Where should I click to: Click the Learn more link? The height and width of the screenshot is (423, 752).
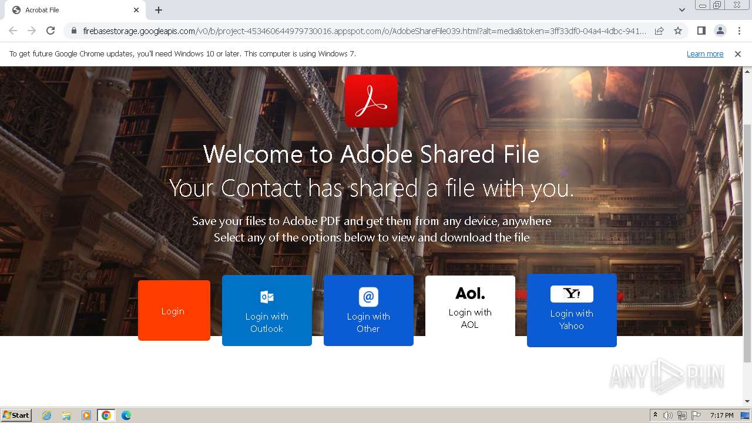[705, 53]
